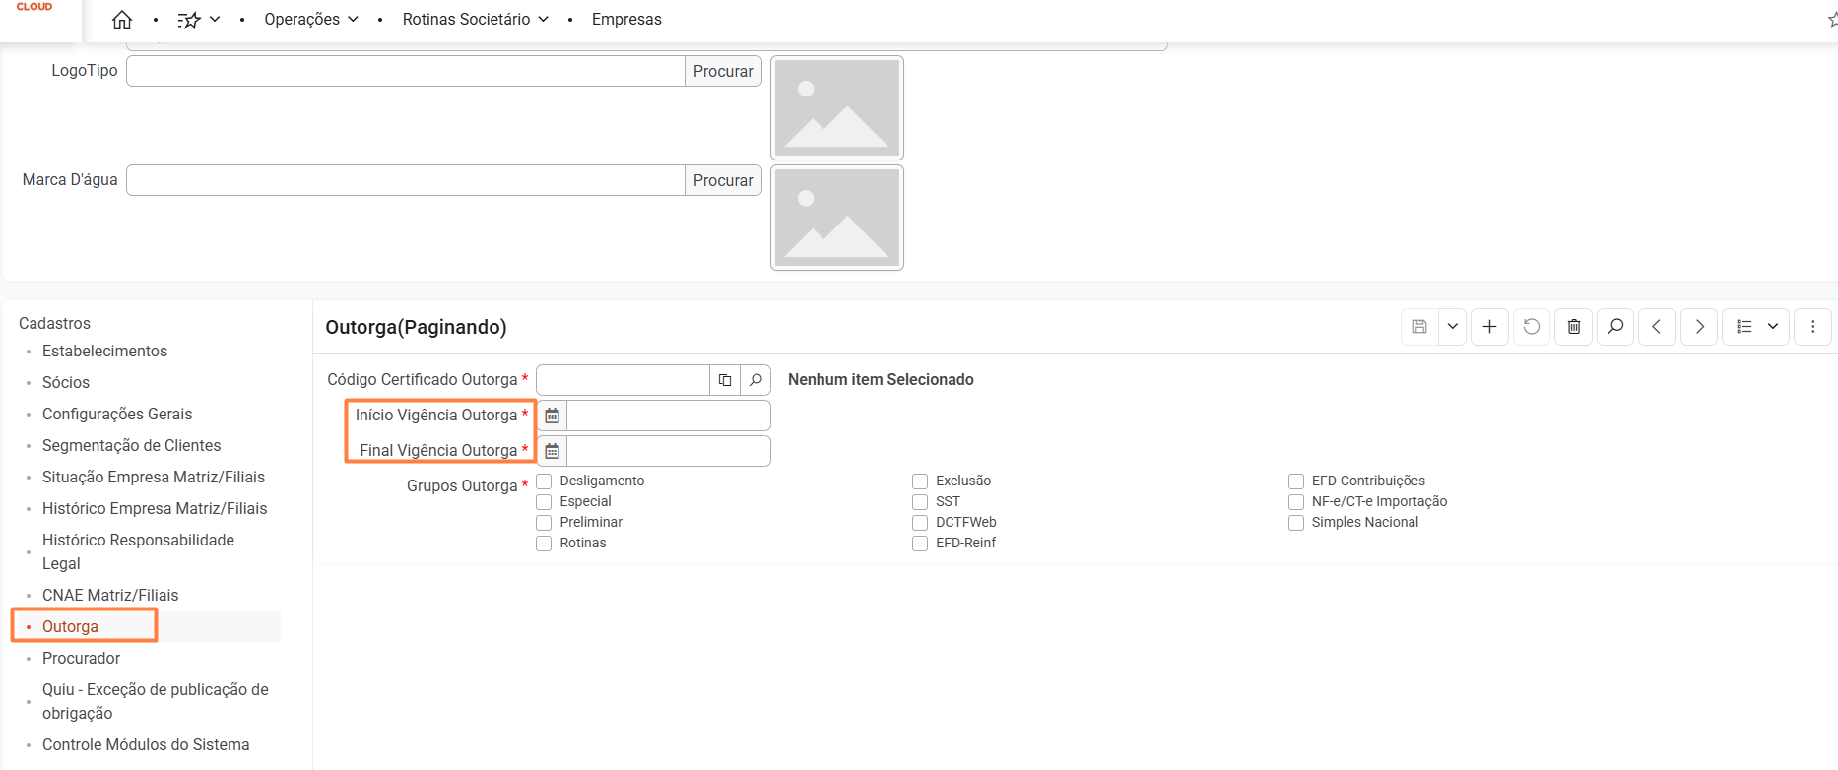1838x770 pixels.
Task: Open calendar picker for Final Vigência Outorga
Action: click(553, 451)
